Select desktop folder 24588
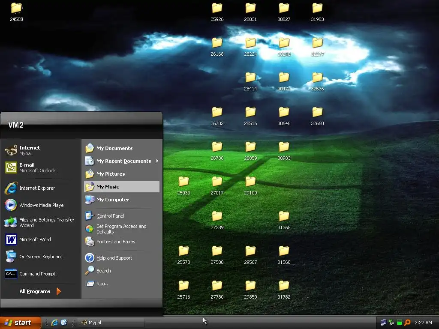 (x=17, y=12)
